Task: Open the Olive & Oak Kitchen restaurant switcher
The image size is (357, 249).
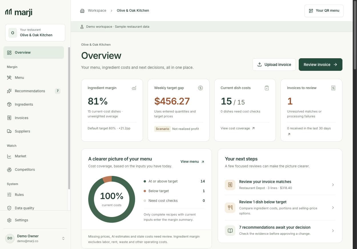Action: 35,33
